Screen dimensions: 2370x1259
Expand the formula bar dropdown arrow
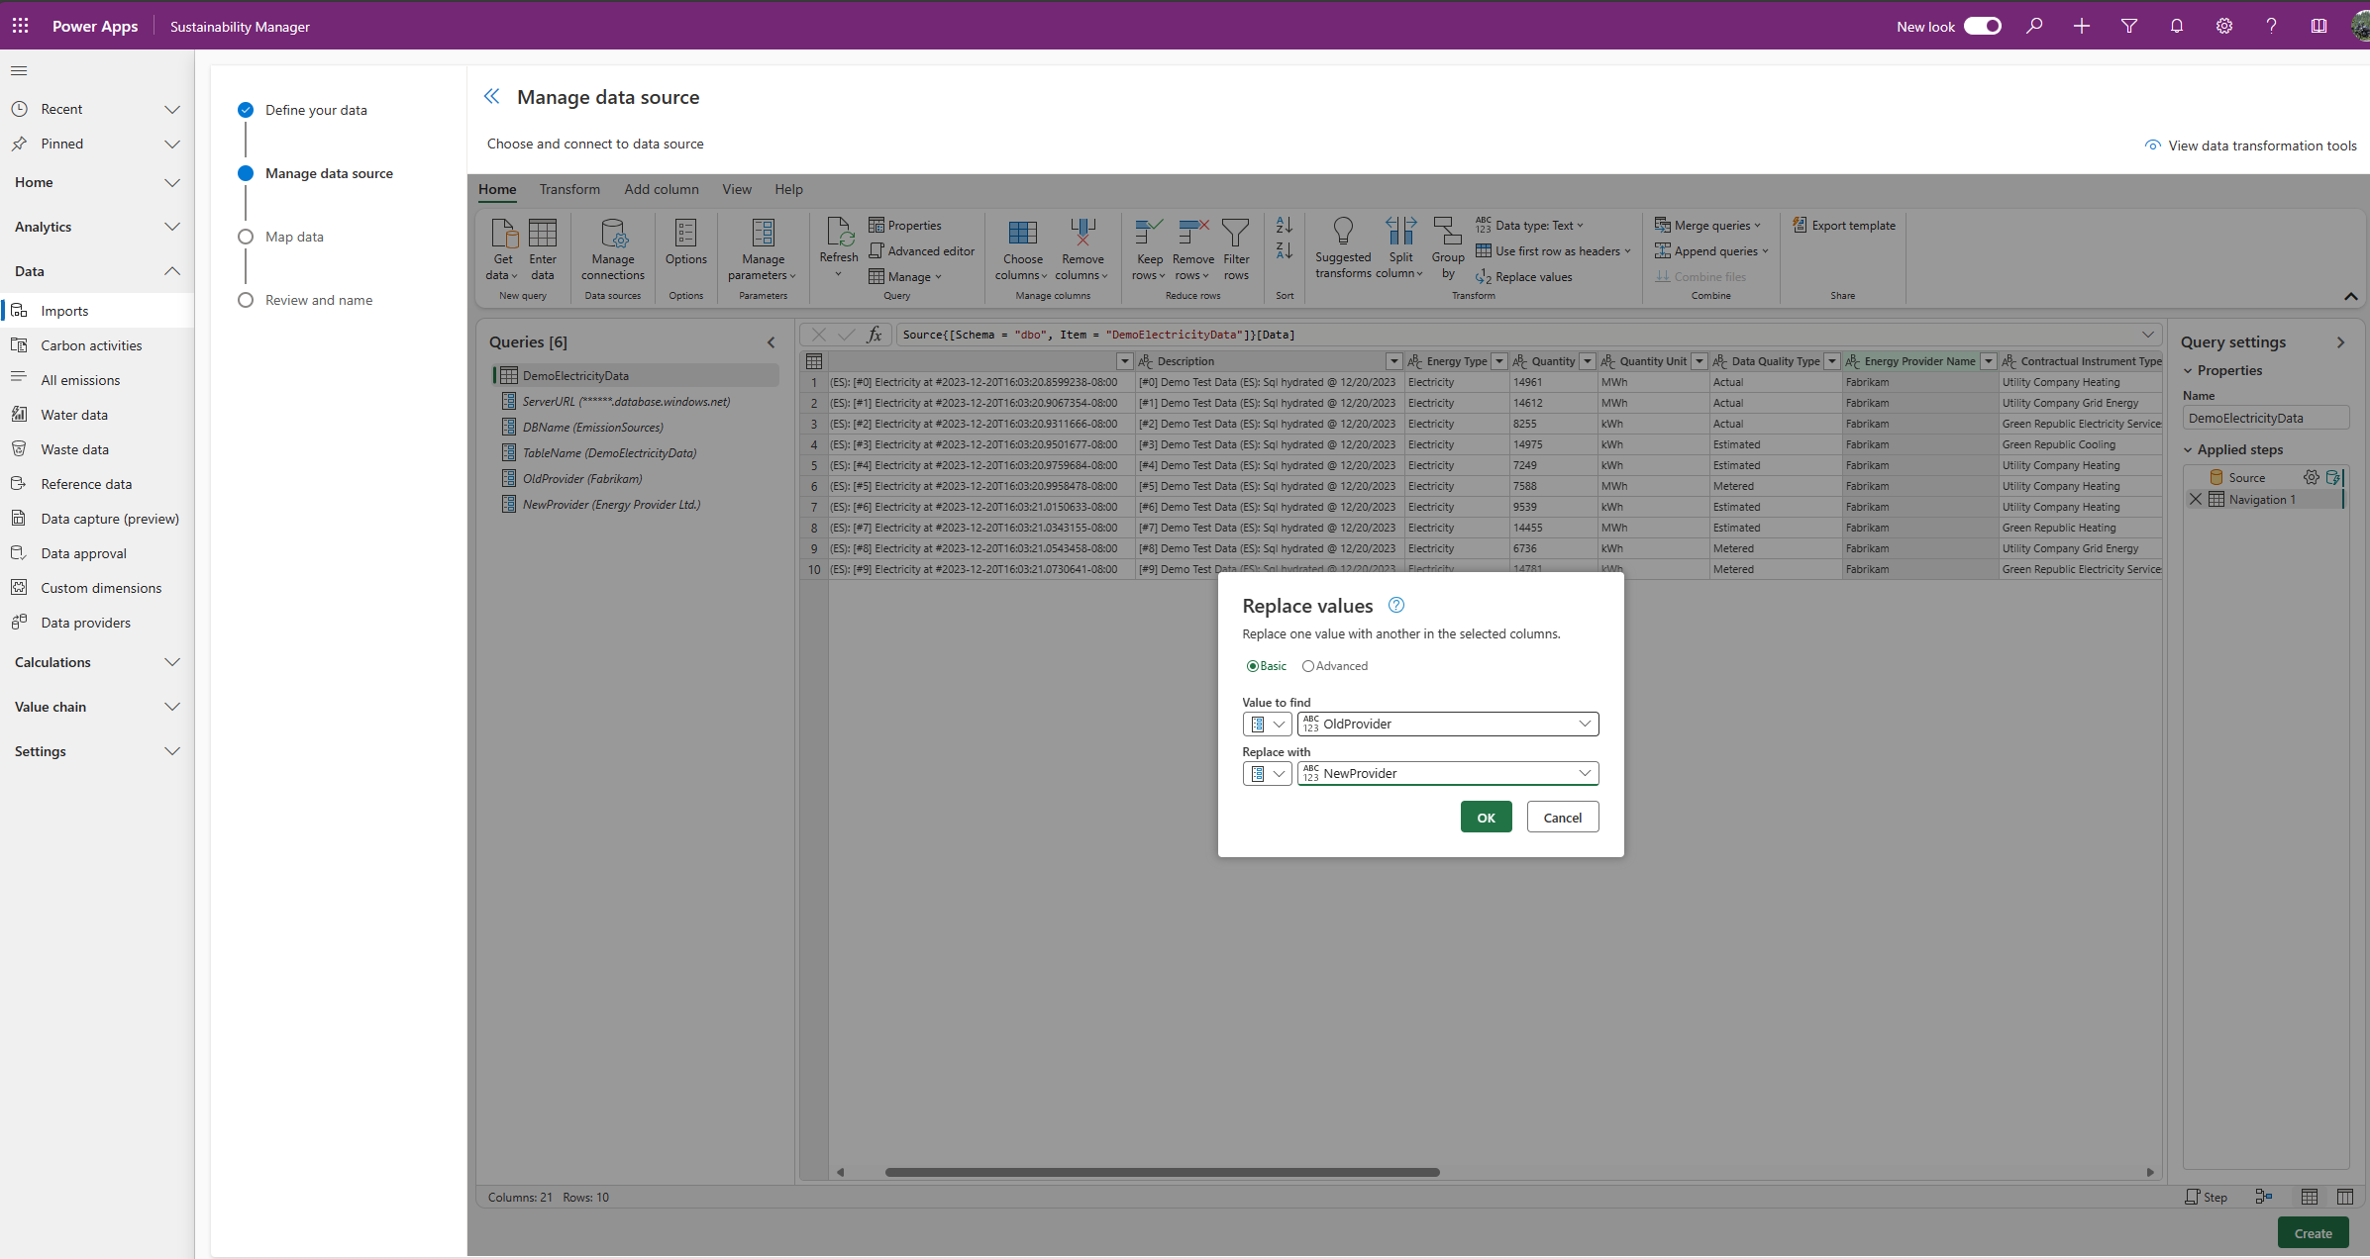[2148, 335]
